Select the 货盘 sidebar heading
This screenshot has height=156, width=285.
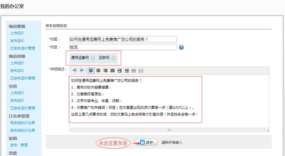click(13, 153)
